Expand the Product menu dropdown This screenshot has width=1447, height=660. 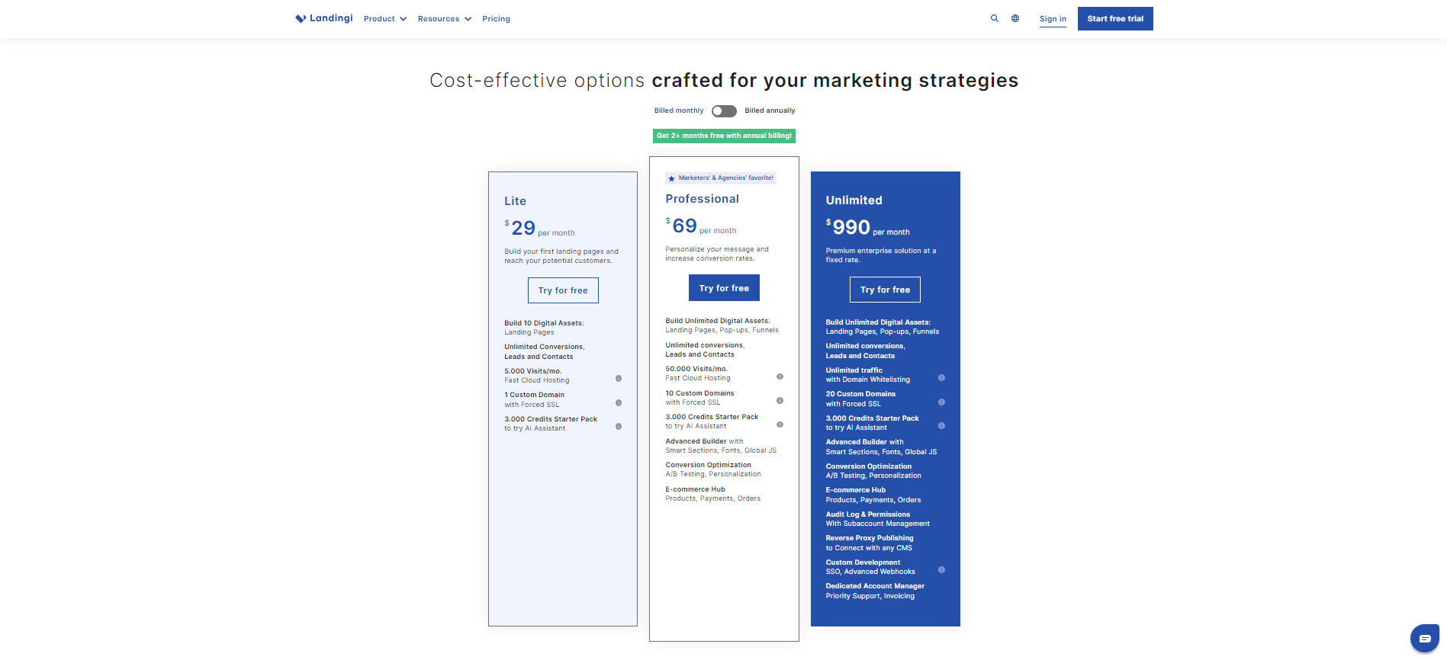click(x=385, y=19)
